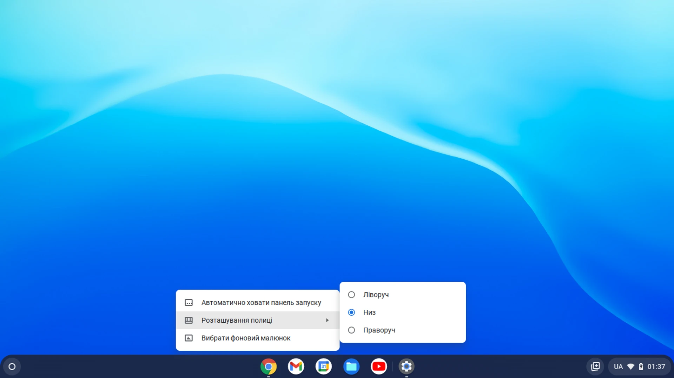
Task: Select the Ліворуч shelf position radio button
Action: (351, 295)
